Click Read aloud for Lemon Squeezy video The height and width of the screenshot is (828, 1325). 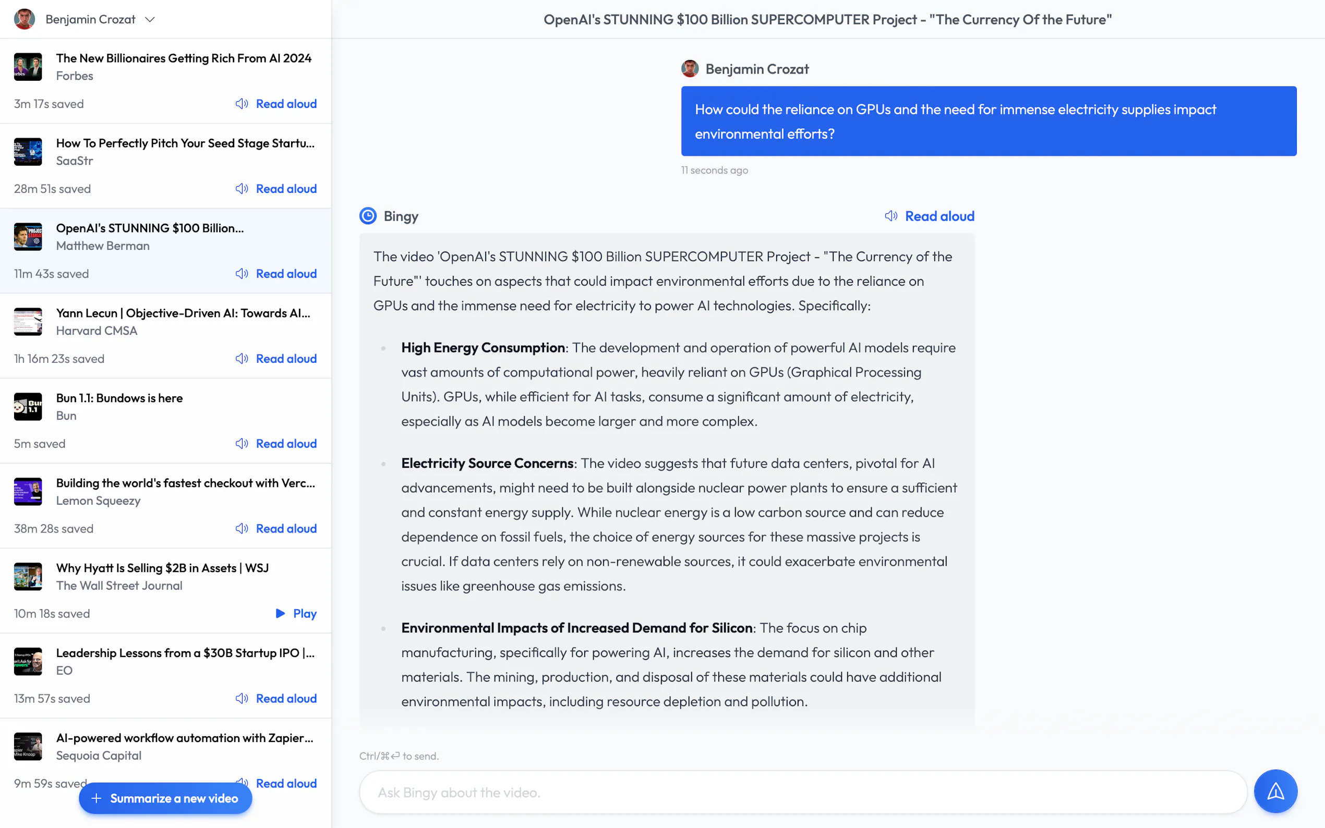tap(286, 529)
